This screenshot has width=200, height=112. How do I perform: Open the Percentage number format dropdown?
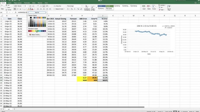point(82,6)
